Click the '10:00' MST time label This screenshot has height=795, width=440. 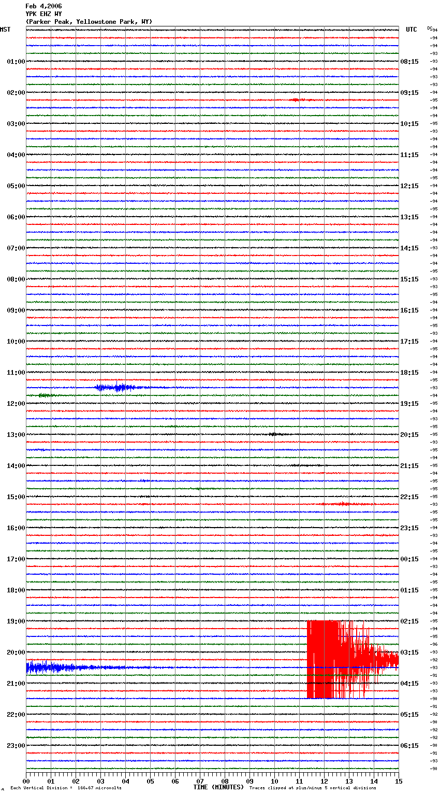(x=16, y=342)
